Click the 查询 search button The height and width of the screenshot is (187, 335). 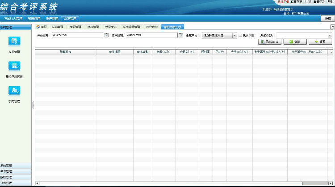tap(295, 42)
